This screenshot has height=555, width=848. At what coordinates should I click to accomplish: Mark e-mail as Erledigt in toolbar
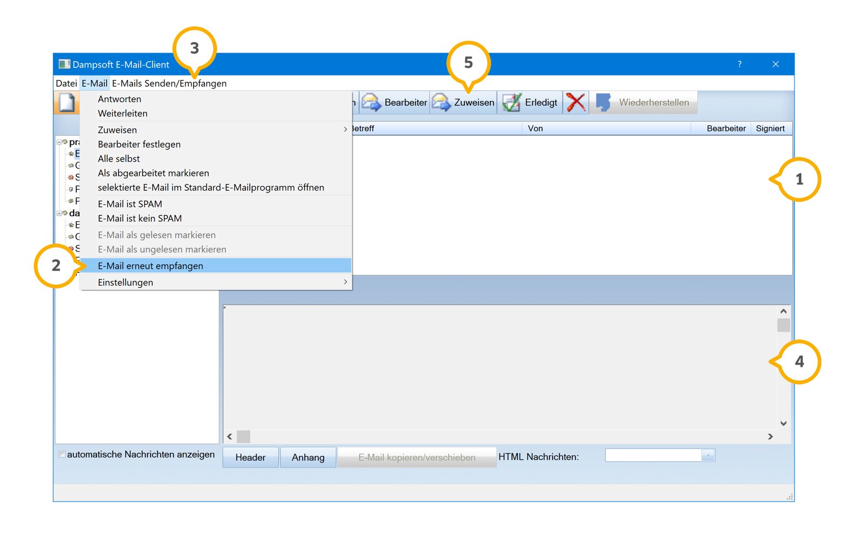click(x=530, y=103)
